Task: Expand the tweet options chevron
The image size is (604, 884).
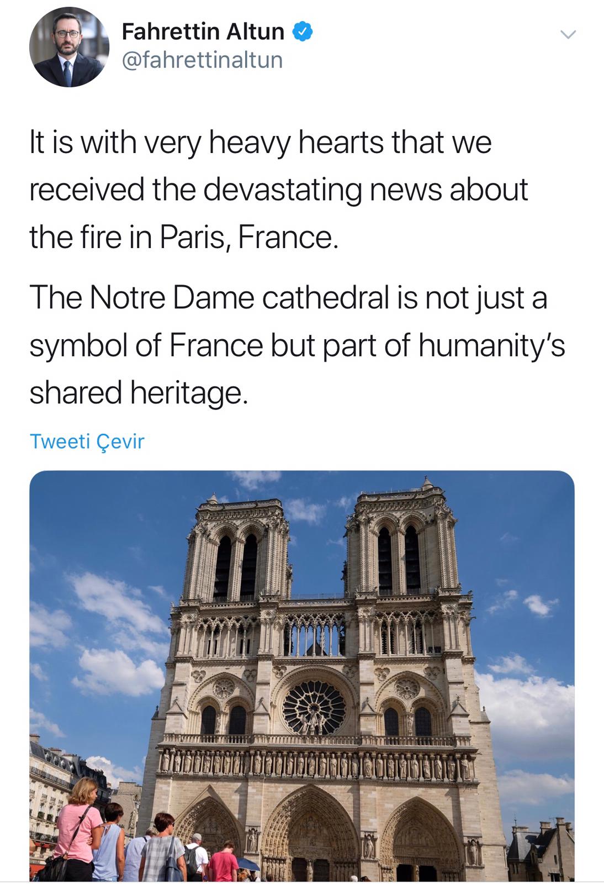Action: [568, 35]
